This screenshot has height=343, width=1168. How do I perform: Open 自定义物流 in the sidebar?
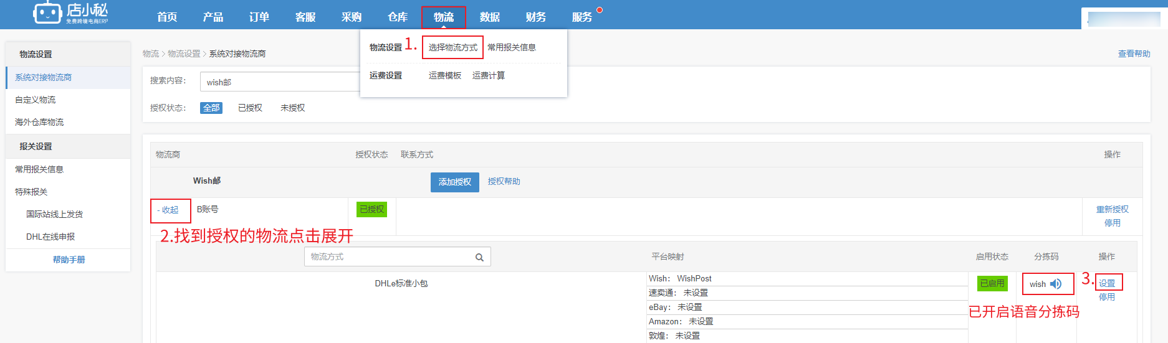click(x=36, y=100)
